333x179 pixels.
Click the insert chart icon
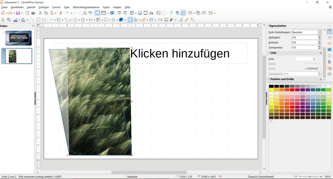click(151, 13)
